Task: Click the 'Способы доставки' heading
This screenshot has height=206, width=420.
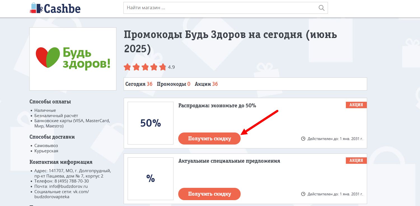Action: (x=52, y=137)
